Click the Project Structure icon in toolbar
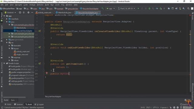The width and height of the screenshot is (194, 109). pyautogui.click(x=169, y=8)
